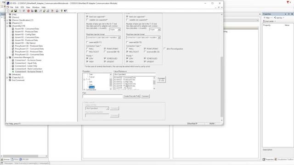The image size is (294, 165).
Task: Click the red filter icon in background window
Action: pos(288,2)
